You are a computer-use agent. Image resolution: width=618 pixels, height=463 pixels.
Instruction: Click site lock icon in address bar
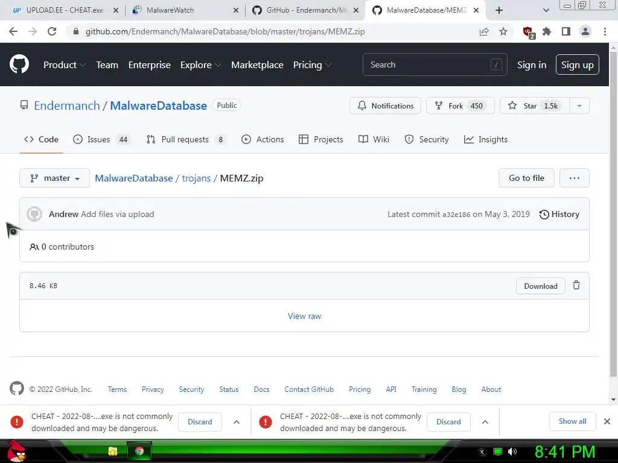pos(76,31)
